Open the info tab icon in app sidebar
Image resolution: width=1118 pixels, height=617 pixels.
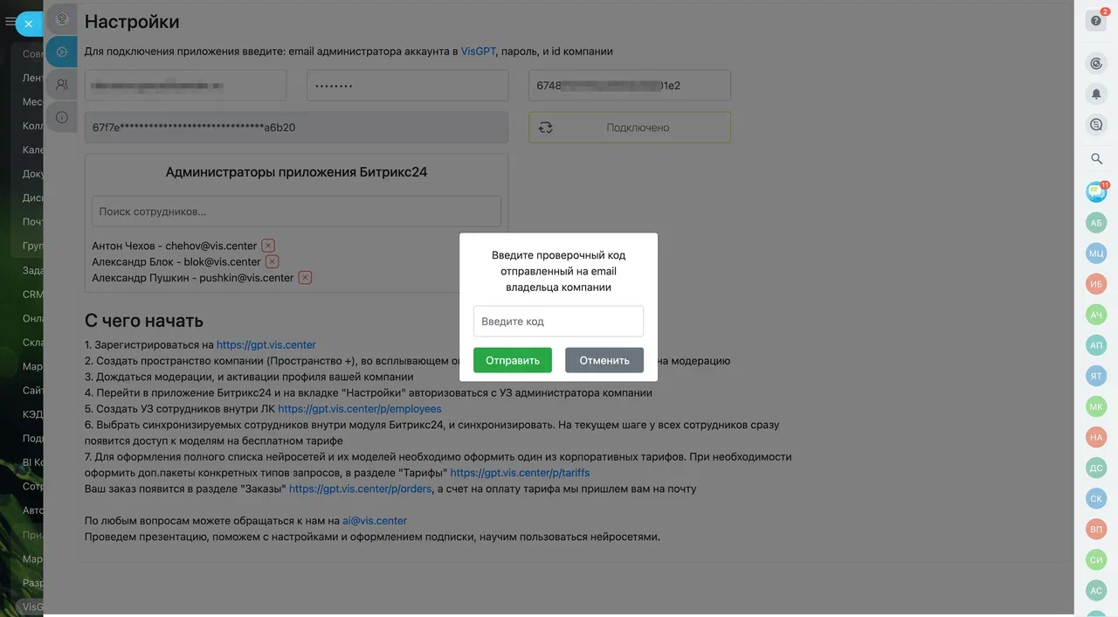[61, 117]
